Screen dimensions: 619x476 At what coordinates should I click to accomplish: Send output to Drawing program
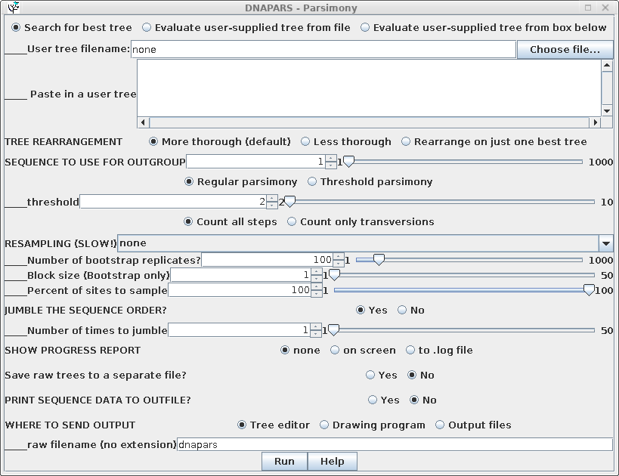(324, 425)
